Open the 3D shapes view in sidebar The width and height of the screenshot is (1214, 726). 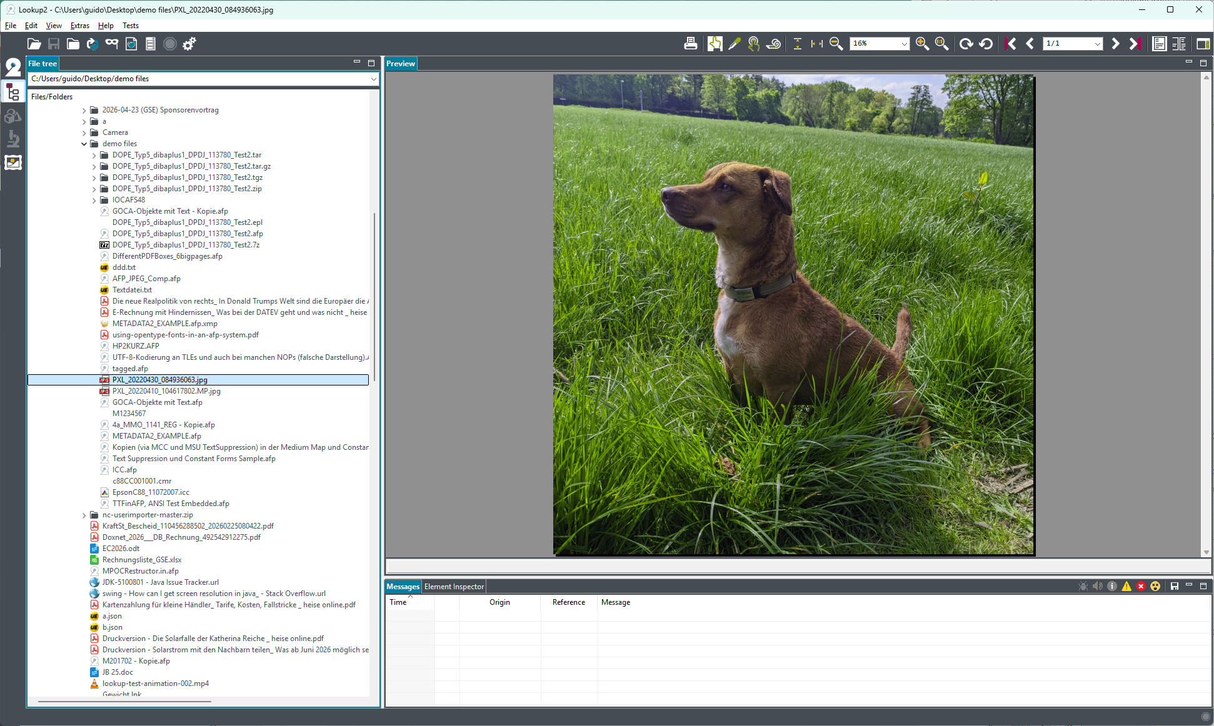tap(13, 116)
